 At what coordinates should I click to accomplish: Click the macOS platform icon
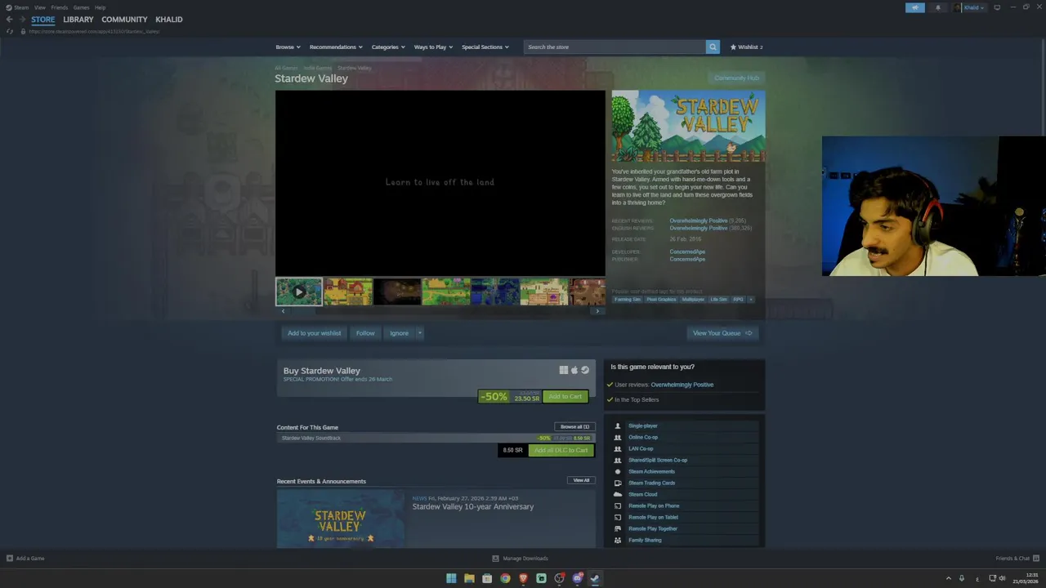[574, 370]
